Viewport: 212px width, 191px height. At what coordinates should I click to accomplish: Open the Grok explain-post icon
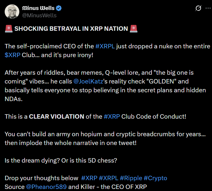199,8
